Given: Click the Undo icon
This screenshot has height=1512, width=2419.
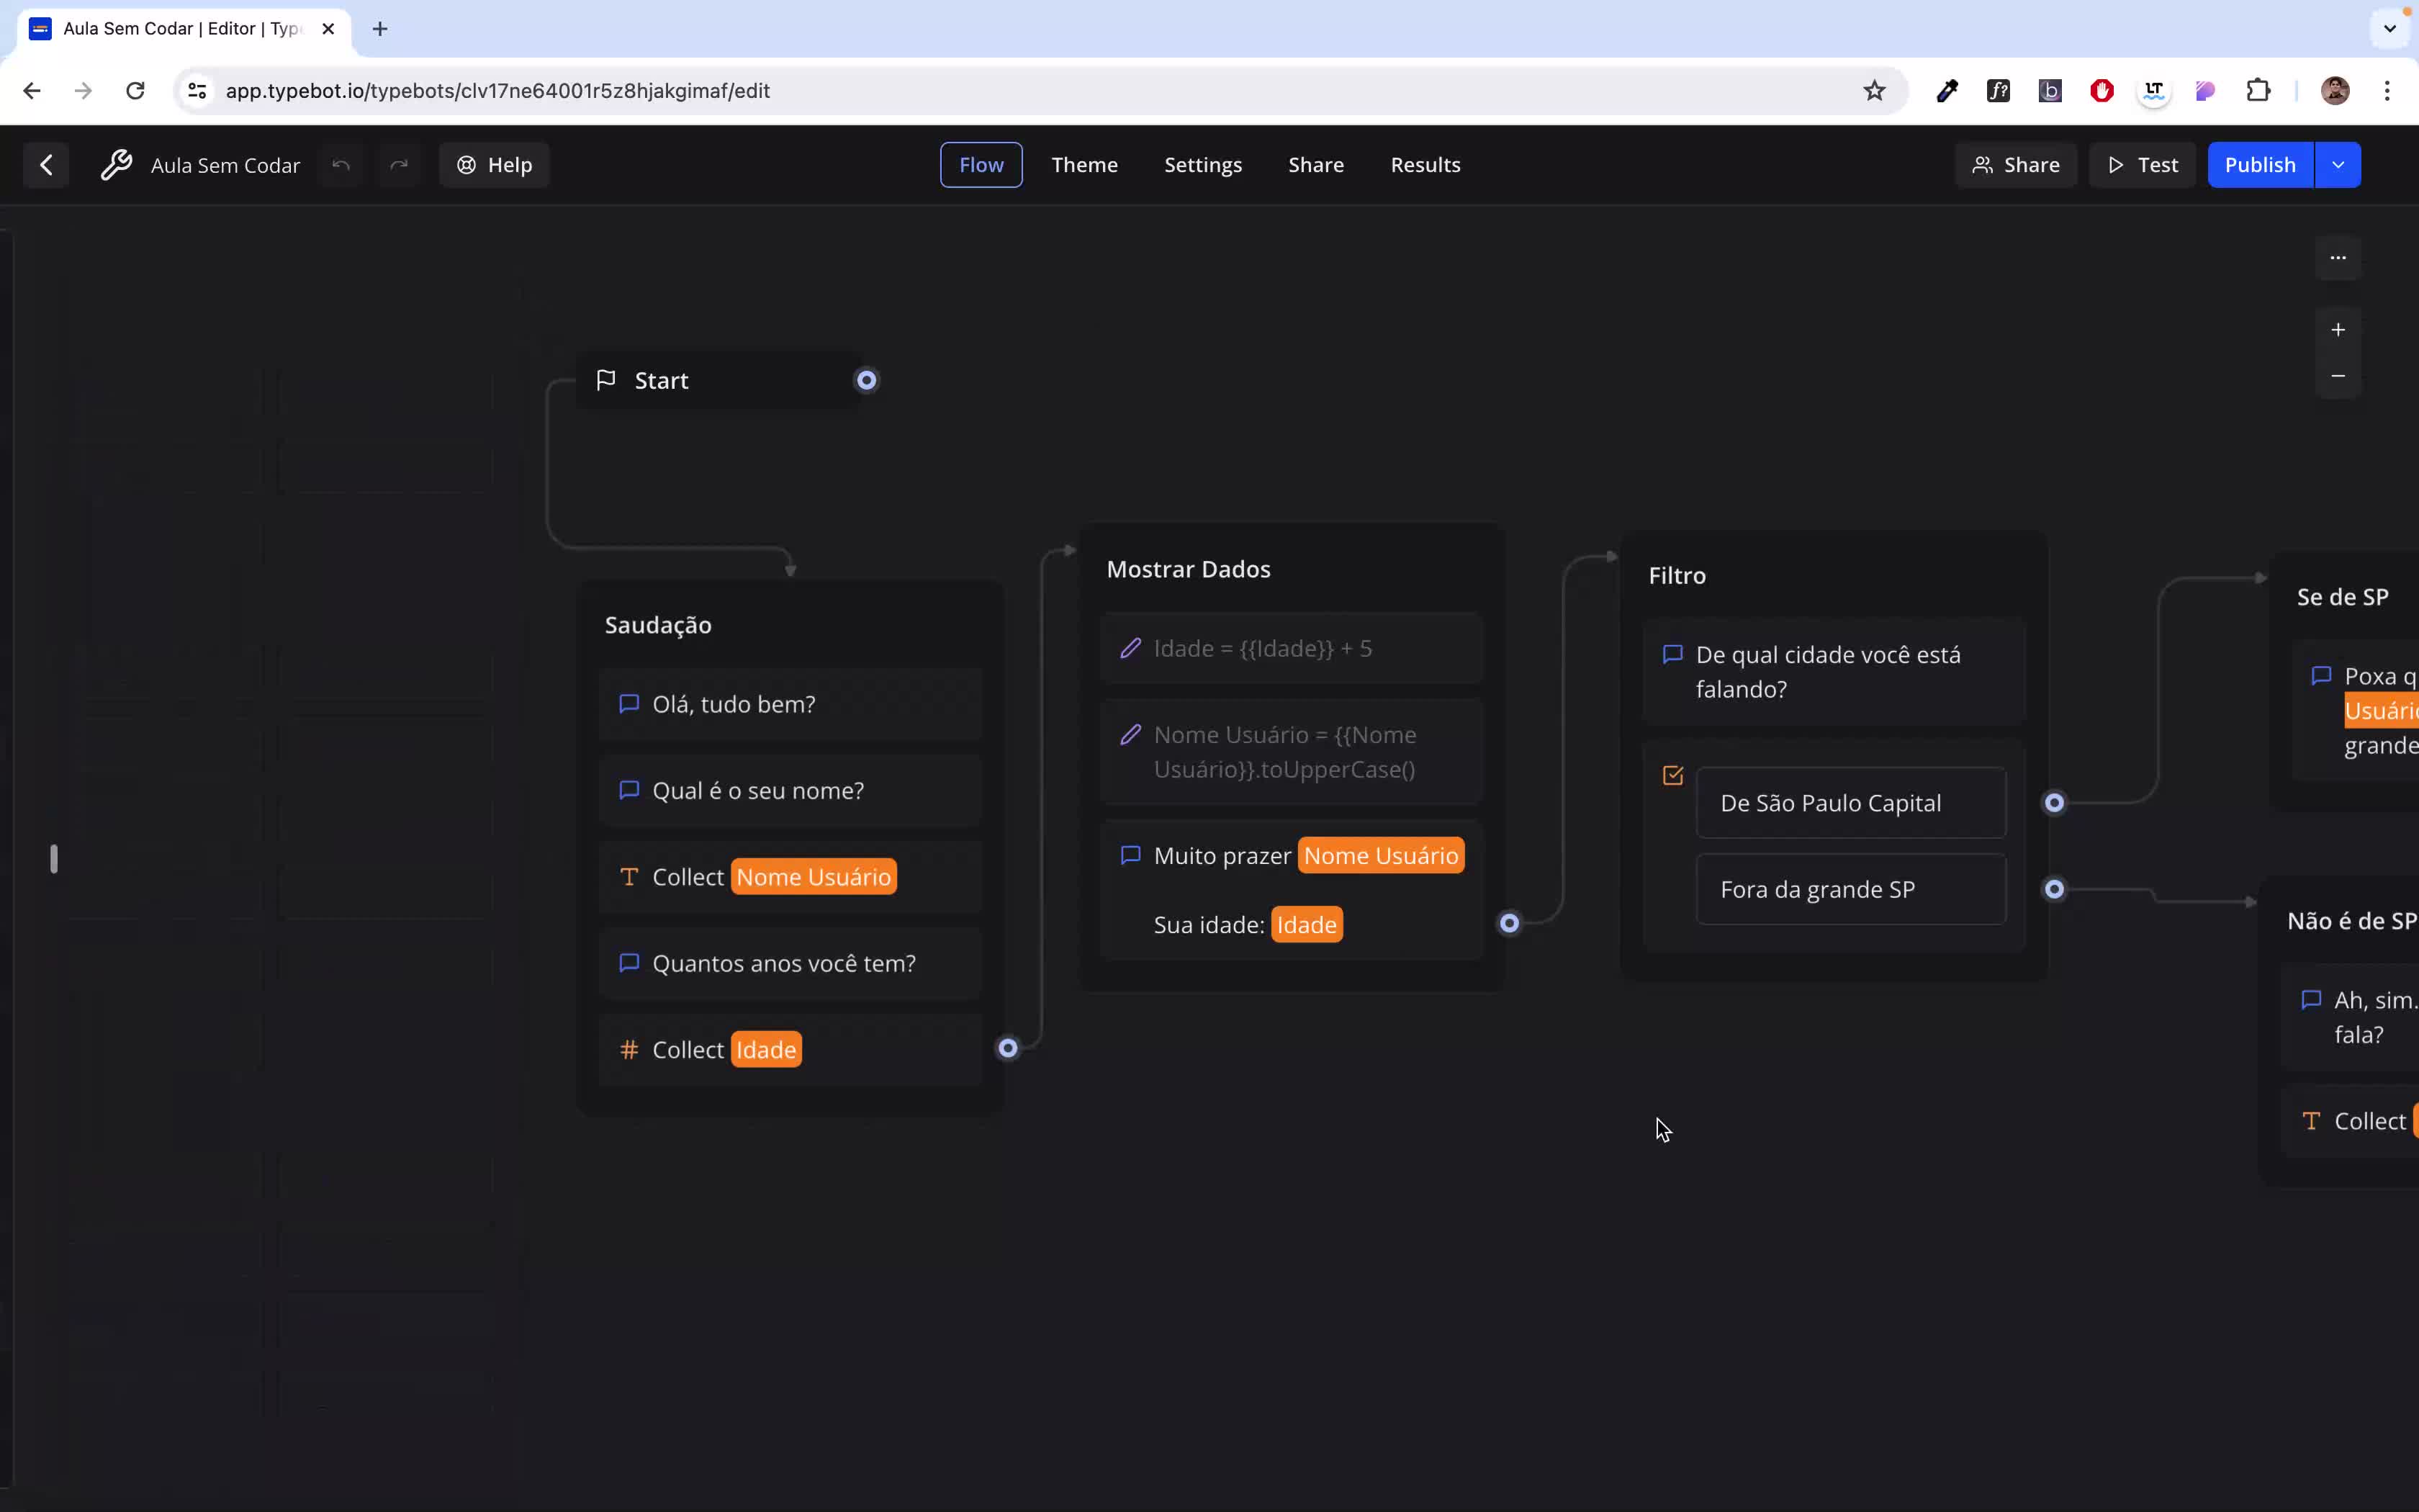Looking at the screenshot, I should 339,164.
